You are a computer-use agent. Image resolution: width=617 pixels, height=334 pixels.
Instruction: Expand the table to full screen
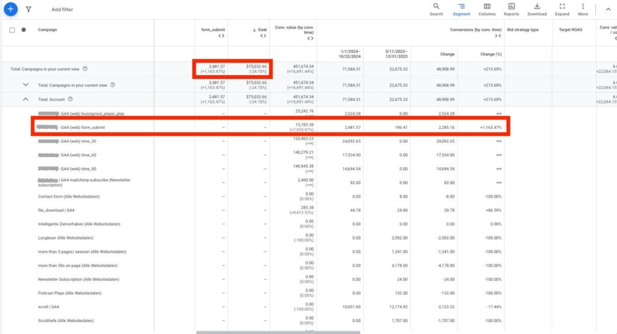pos(562,9)
